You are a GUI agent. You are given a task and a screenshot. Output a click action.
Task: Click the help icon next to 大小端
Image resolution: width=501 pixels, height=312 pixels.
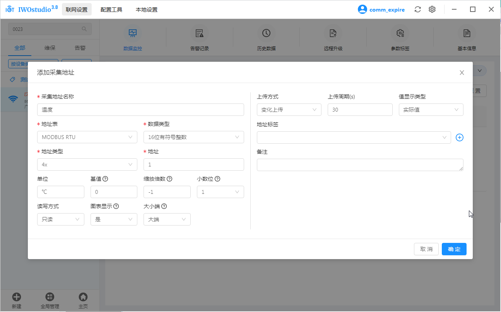tap(164, 206)
